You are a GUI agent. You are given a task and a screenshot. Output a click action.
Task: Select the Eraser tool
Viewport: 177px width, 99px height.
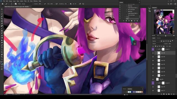(x=2, y=35)
